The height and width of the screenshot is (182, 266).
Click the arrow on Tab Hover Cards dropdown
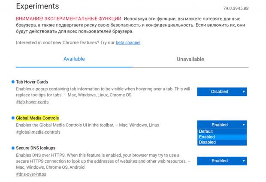coord(244,92)
